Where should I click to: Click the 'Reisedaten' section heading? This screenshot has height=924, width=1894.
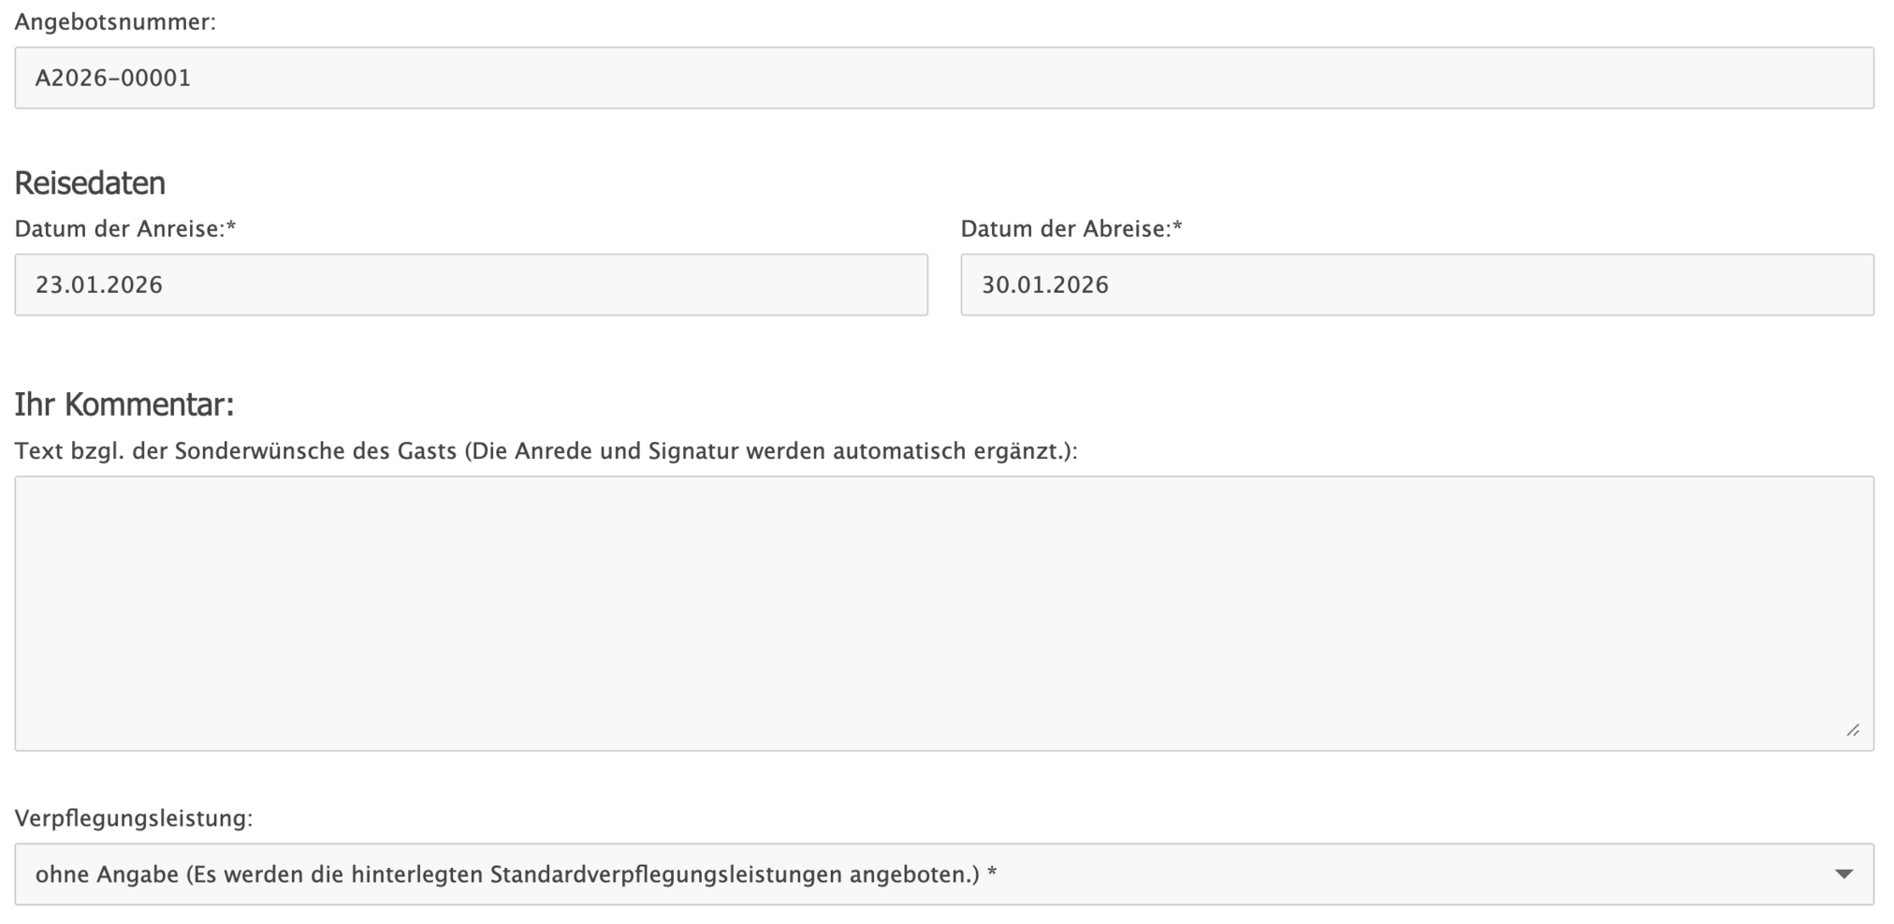click(x=90, y=183)
